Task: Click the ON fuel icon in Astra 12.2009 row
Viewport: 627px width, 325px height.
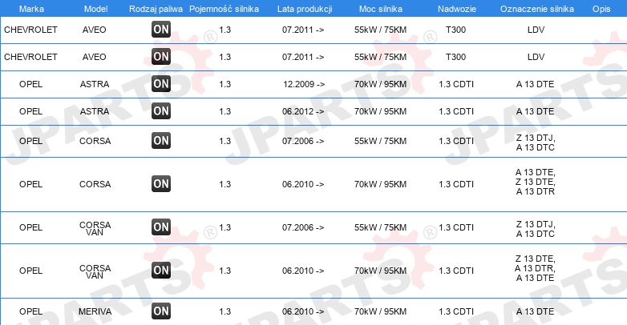Action: (161, 84)
